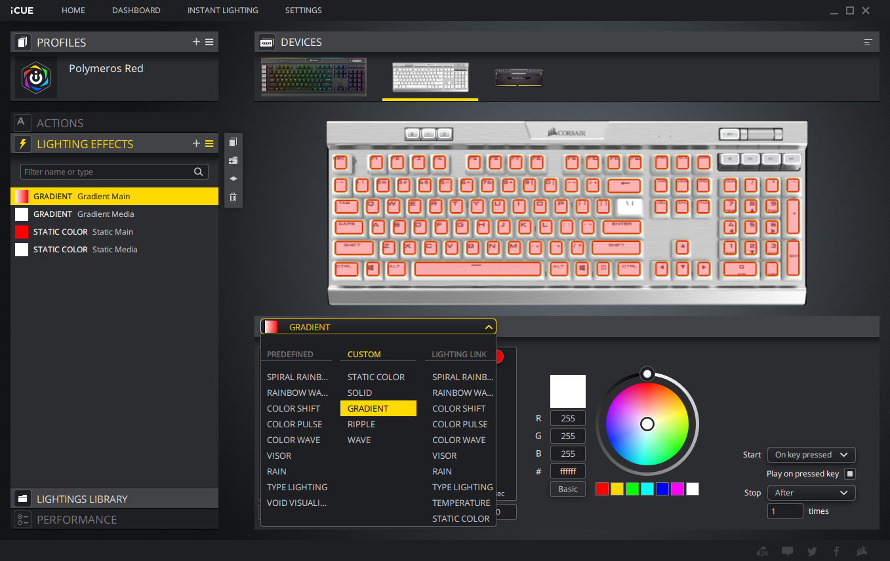This screenshot has width=890, height=561.
Task: Click the trash icon to delete the effect
Action: coord(233,197)
